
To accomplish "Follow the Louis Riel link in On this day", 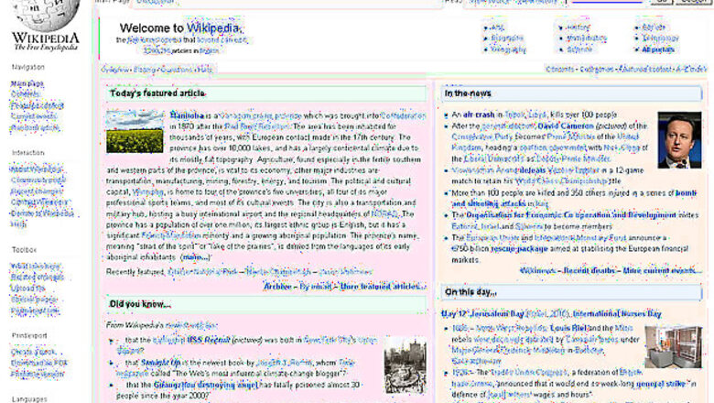I will (568, 328).
